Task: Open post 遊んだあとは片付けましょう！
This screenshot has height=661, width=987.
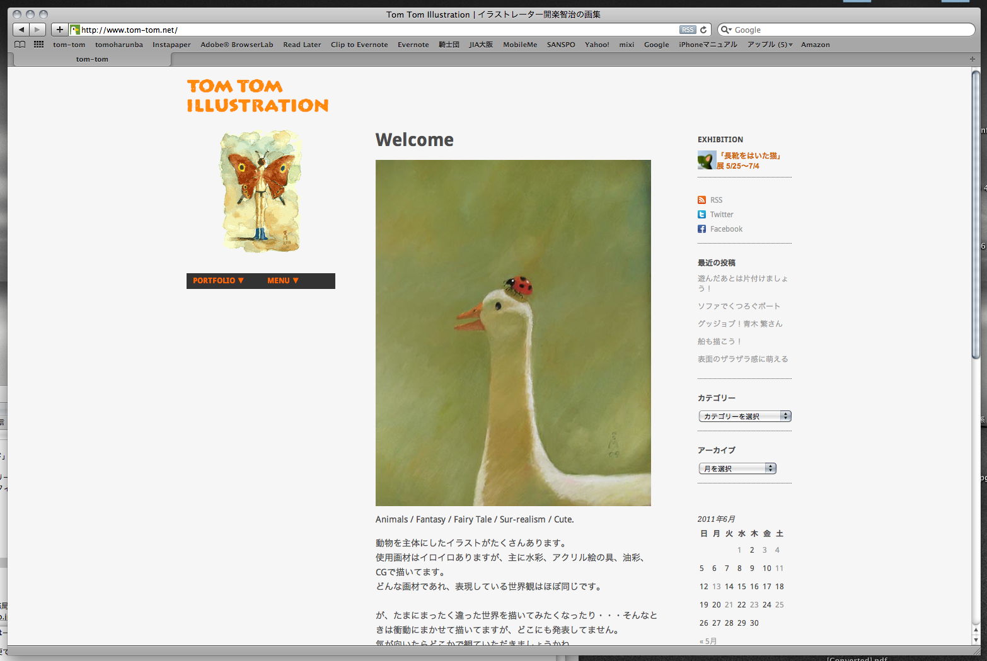Action: click(x=742, y=283)
